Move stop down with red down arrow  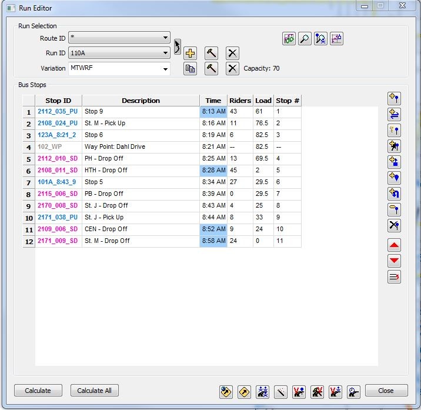click(394, 261)
